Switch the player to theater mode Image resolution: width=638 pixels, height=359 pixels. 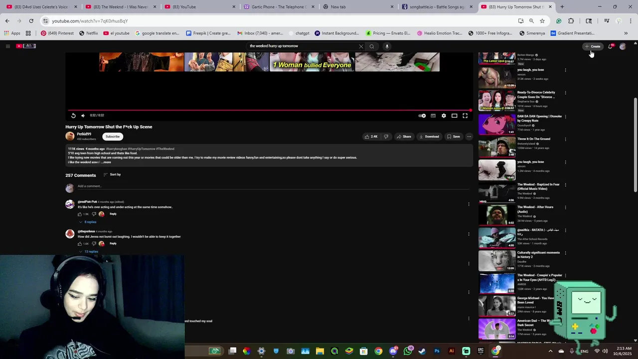455,116
